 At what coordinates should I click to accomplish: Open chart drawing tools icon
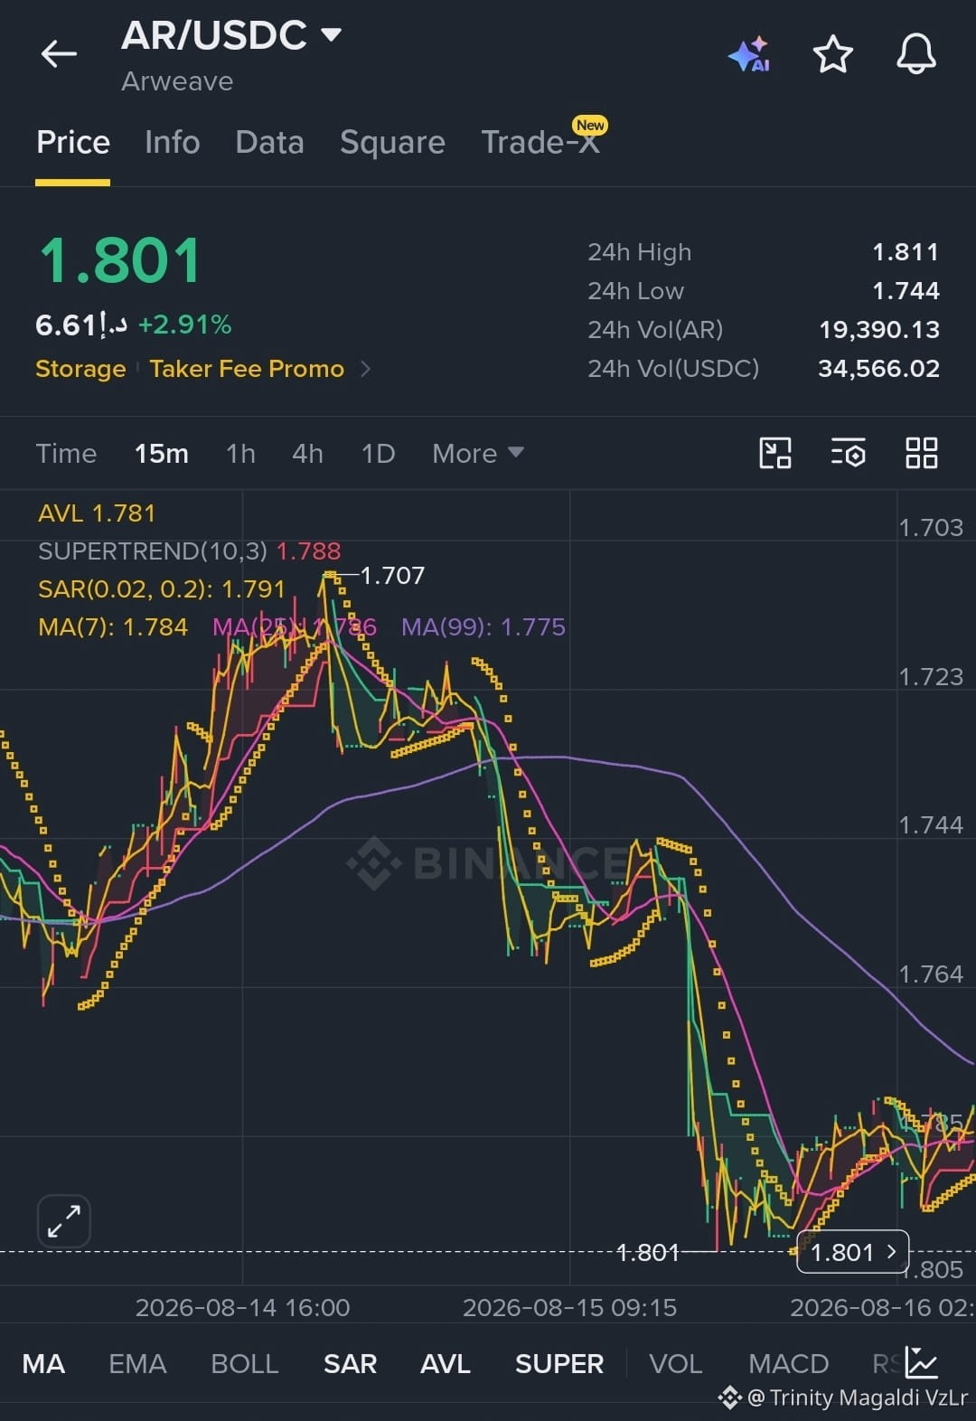click(x=775, y=453)
